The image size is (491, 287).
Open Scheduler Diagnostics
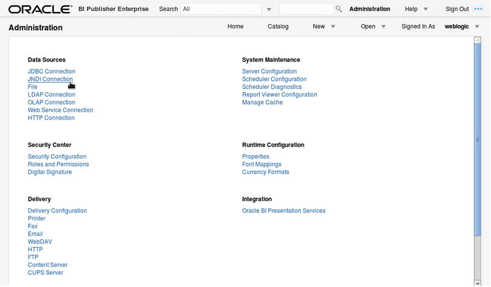pyautogui.click(x=272, y=87)
